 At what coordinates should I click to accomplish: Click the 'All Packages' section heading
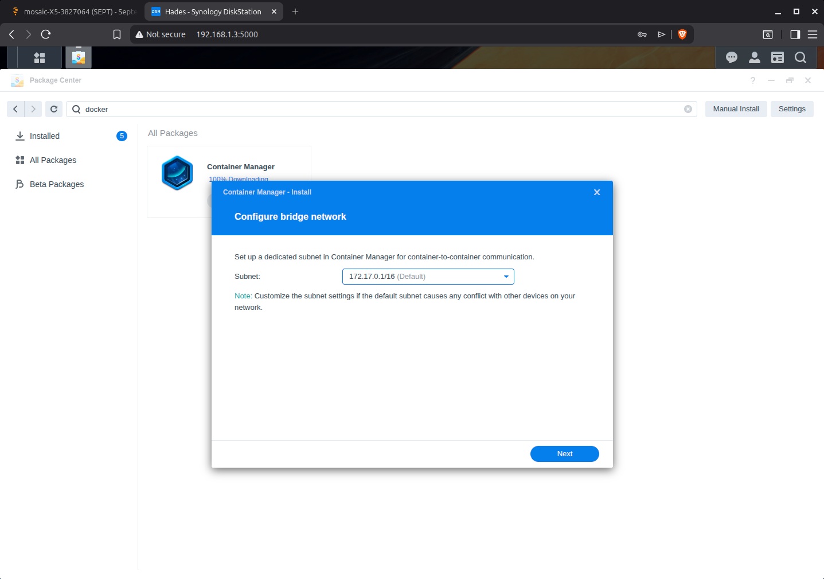[x=173, y=133]
